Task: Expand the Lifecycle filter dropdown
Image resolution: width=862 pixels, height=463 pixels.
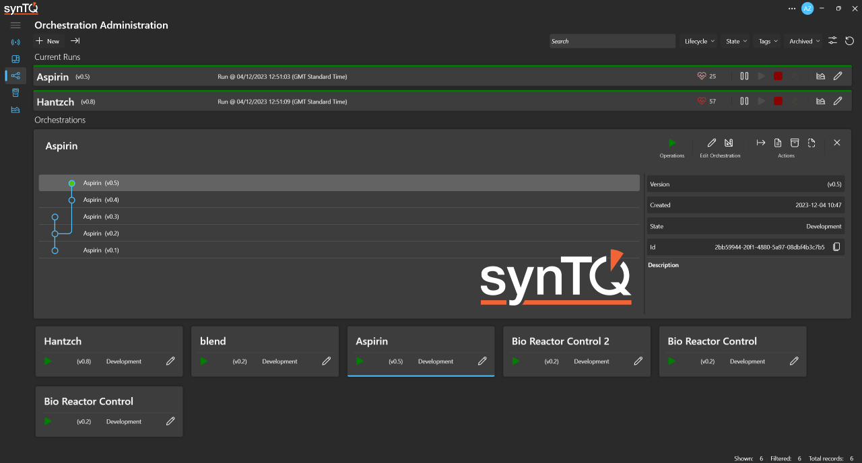Action: pyautogui.click(x=699, y=41)
